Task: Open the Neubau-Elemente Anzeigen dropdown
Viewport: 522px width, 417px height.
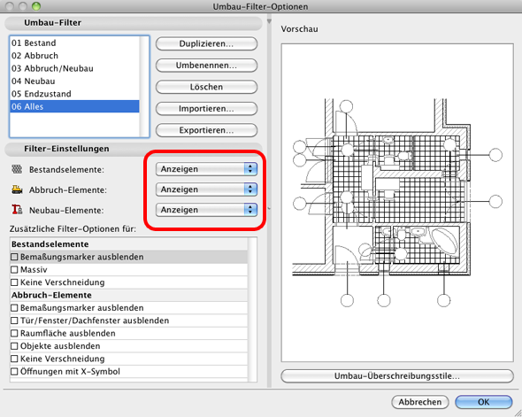Action: [x=206, y=210]
